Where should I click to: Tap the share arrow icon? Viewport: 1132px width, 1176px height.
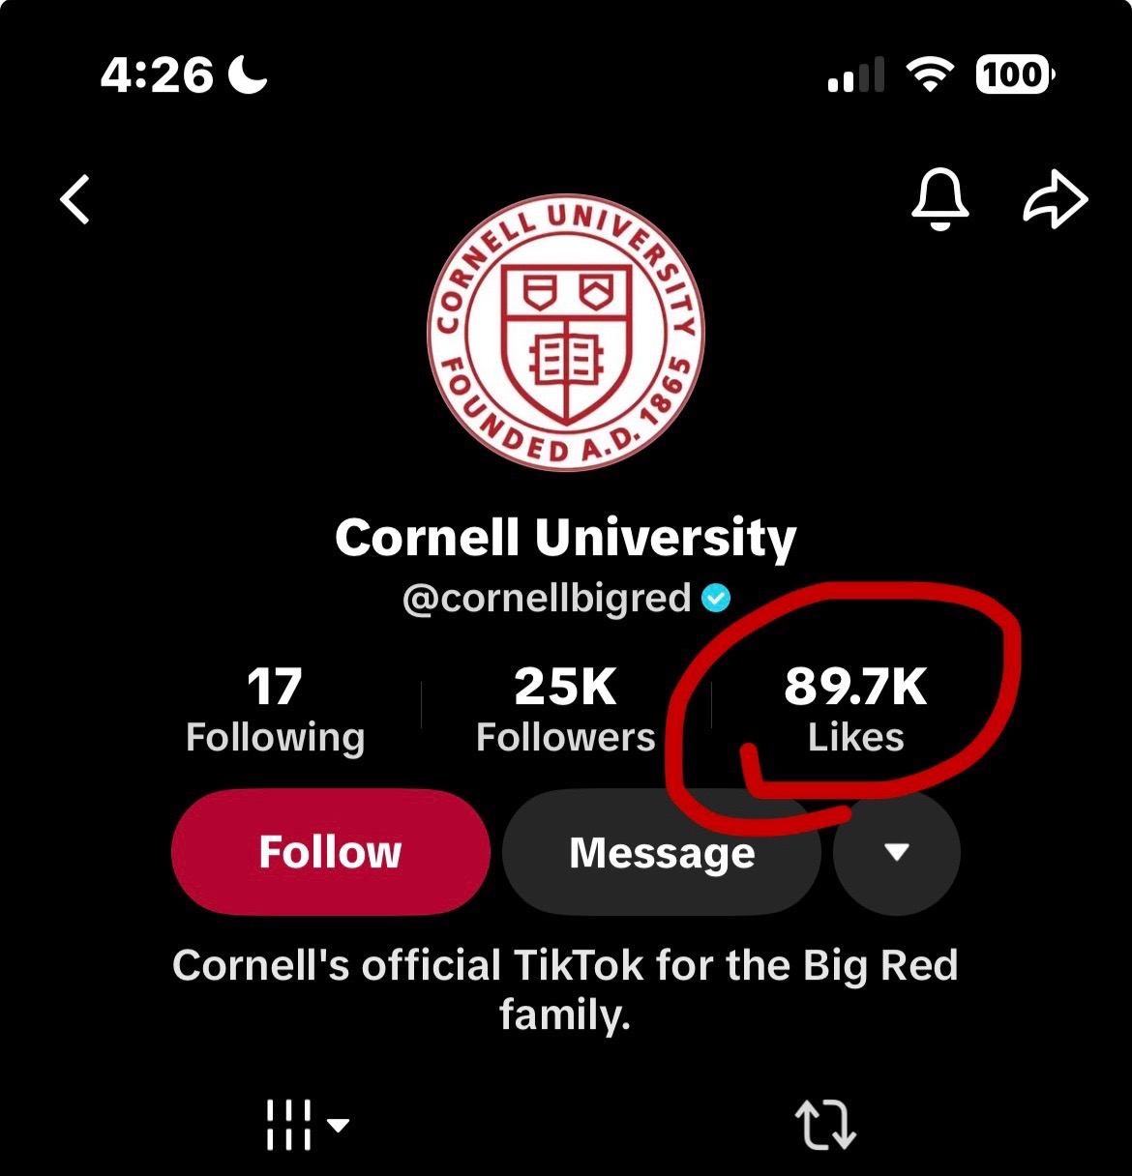(x=1055, y=200)
